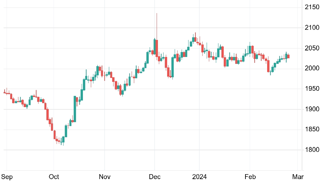Select the 2100 price axis label

click(312, 28)
